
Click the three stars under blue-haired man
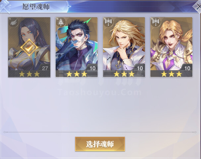pyautogui.click(x=76, y=74)
